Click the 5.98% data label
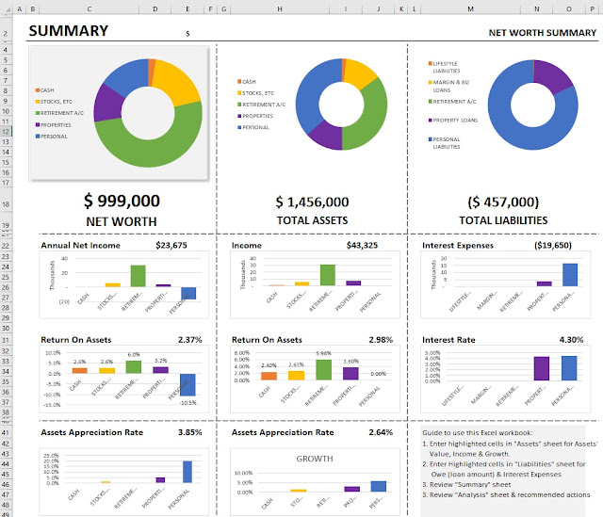The image size is (603, 517). (323, 353)
